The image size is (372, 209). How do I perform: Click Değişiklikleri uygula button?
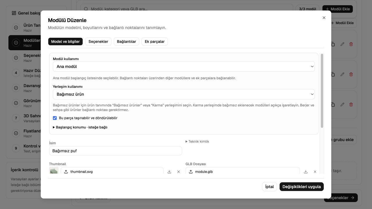(x=302, y=187)
